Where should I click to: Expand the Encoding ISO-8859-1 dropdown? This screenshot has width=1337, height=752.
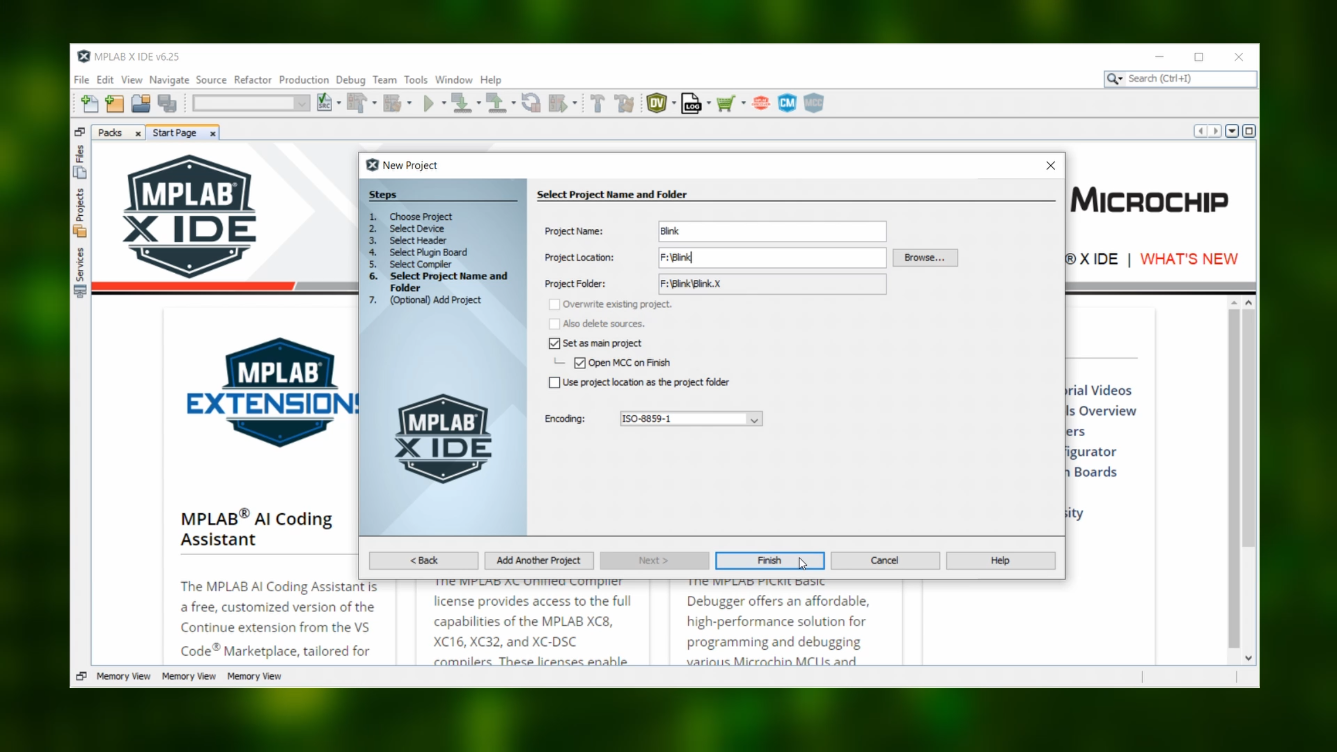(754, 419)
